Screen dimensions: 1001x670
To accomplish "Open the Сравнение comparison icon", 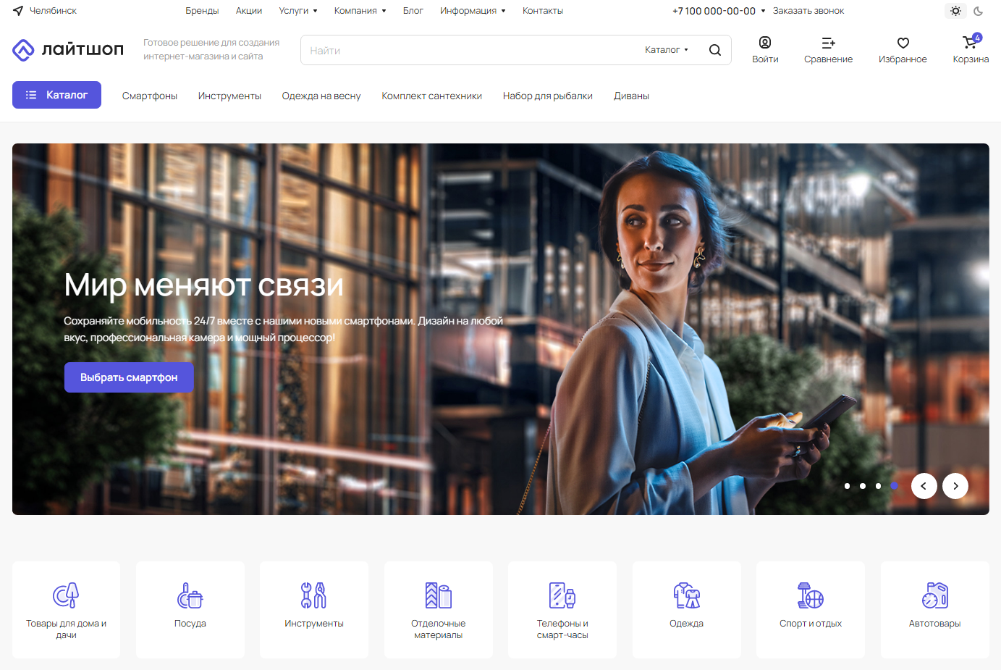I will (x=829, y=43).
